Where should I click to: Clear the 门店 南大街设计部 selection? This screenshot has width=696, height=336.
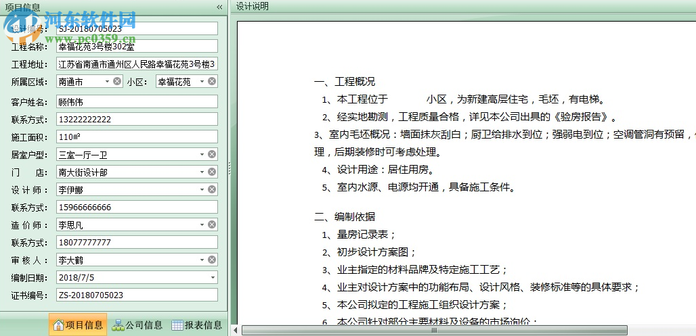click(212, 172)
